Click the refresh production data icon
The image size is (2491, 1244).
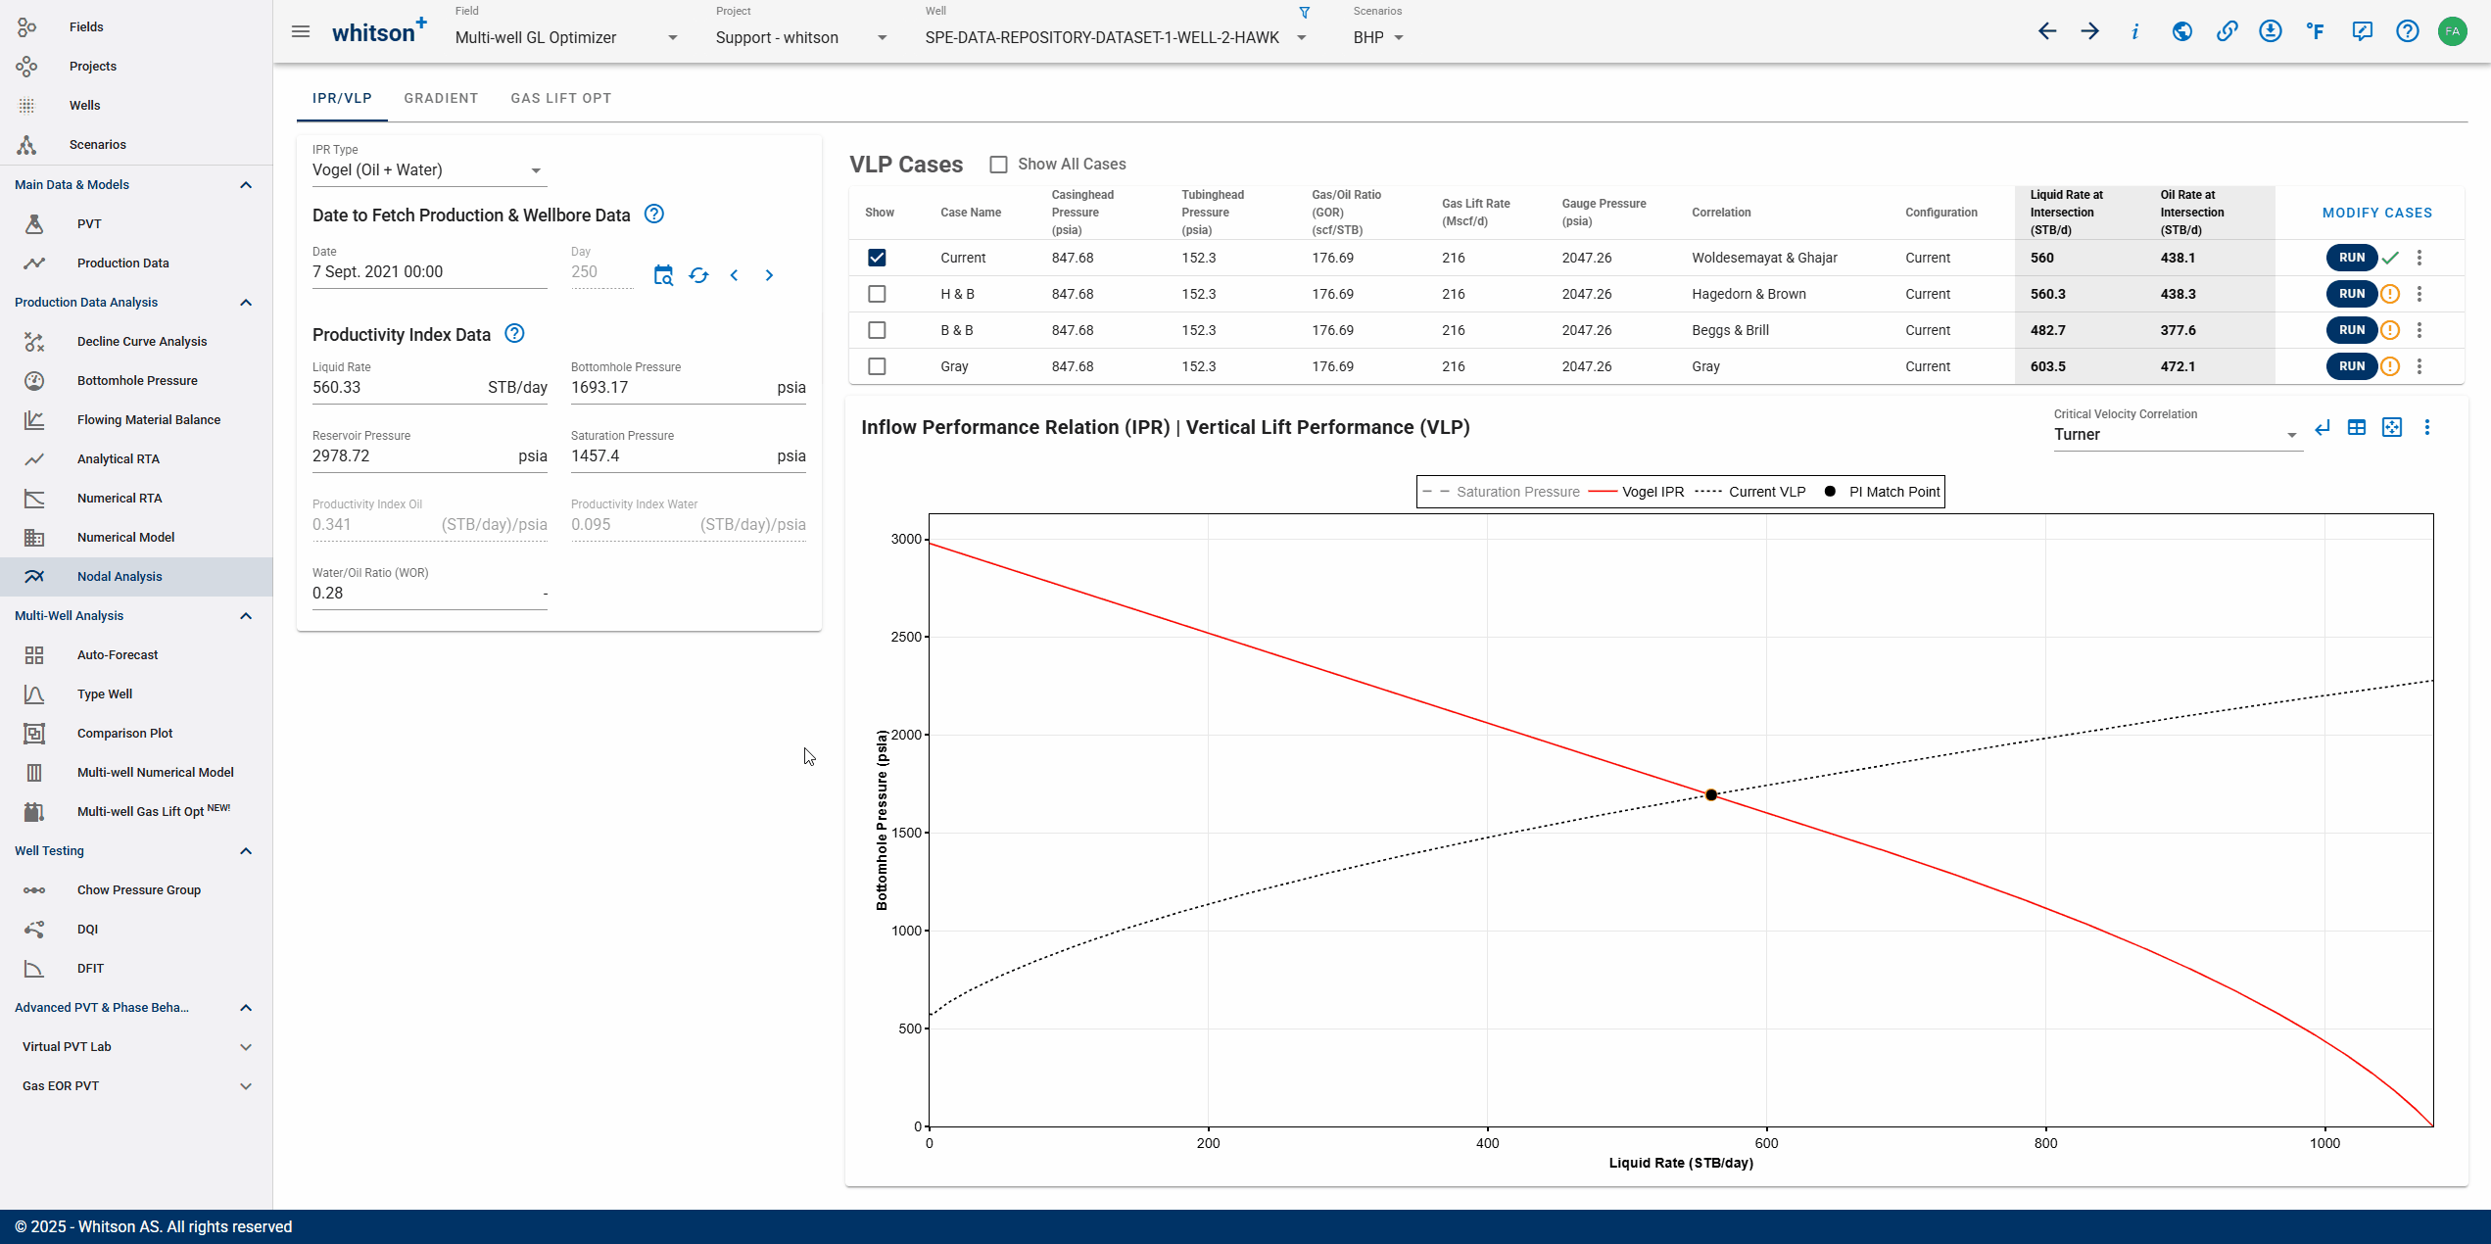[698, 275]
